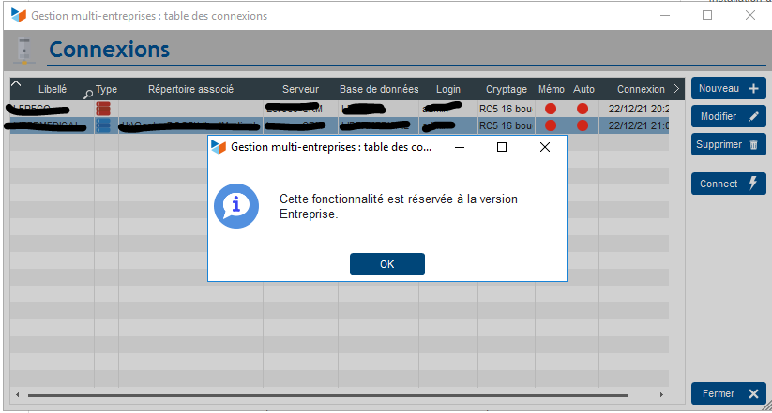
Task: Click the search magnifier in Libellé header
Action: pyautogui.click(x=88, y=94)
